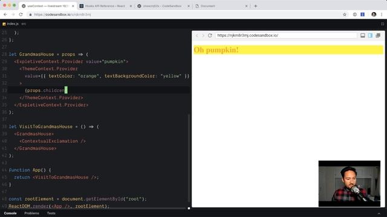The height and width of the screenshot is (217, 387).
Task: Click the editor vertical scrollbar
Action: click(189, 157)
